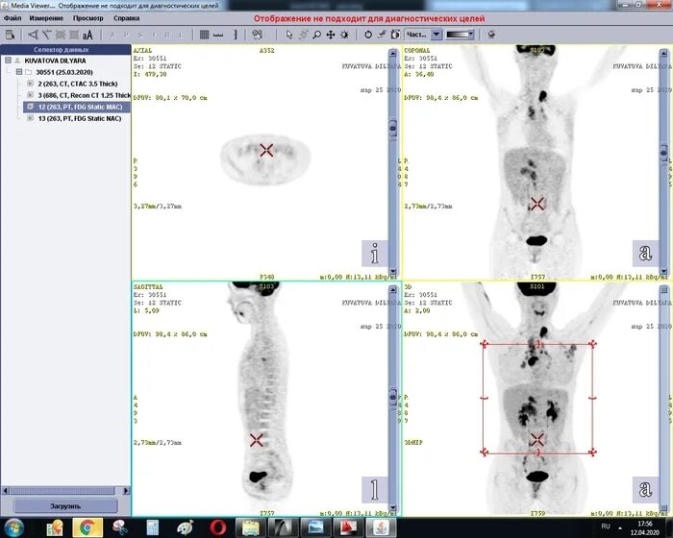Open Google Chrome from the taskbar
The height and width of the screenshot is (538, 673).
pos(87,527)
